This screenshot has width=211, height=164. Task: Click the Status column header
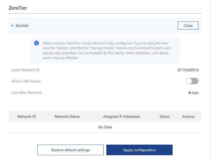(x=164, y=116)
